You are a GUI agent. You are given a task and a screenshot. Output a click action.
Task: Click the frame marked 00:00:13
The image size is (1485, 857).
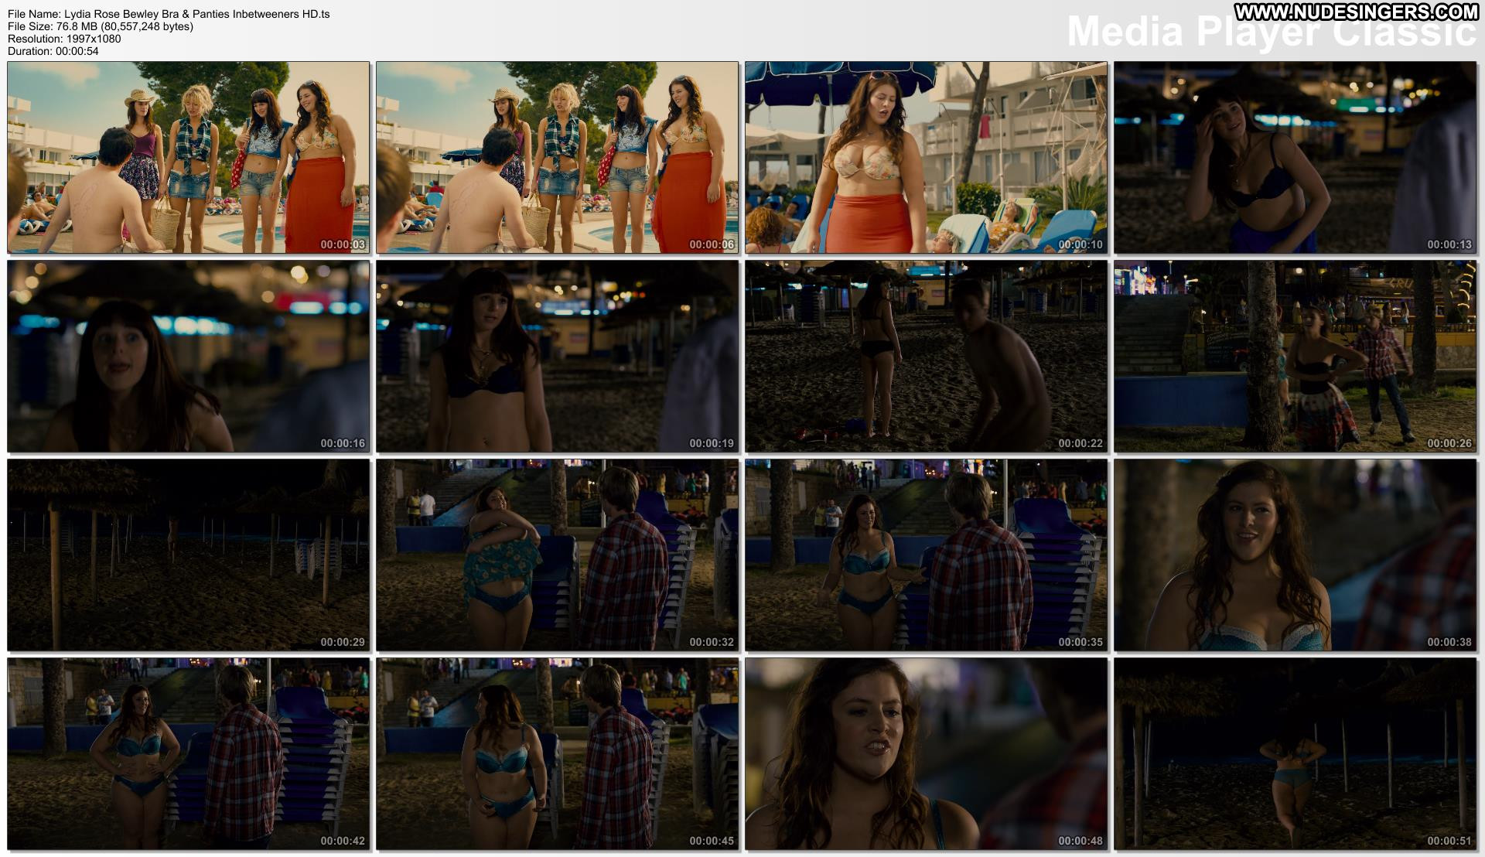pyautogui.click(x=1295, y=158)
